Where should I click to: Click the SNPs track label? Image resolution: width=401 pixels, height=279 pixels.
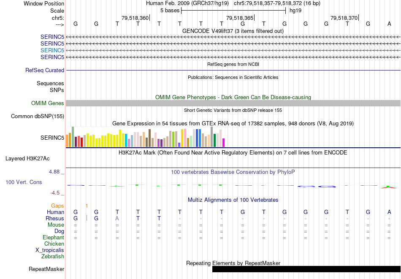pyautogui.click(x=57, y=90)
